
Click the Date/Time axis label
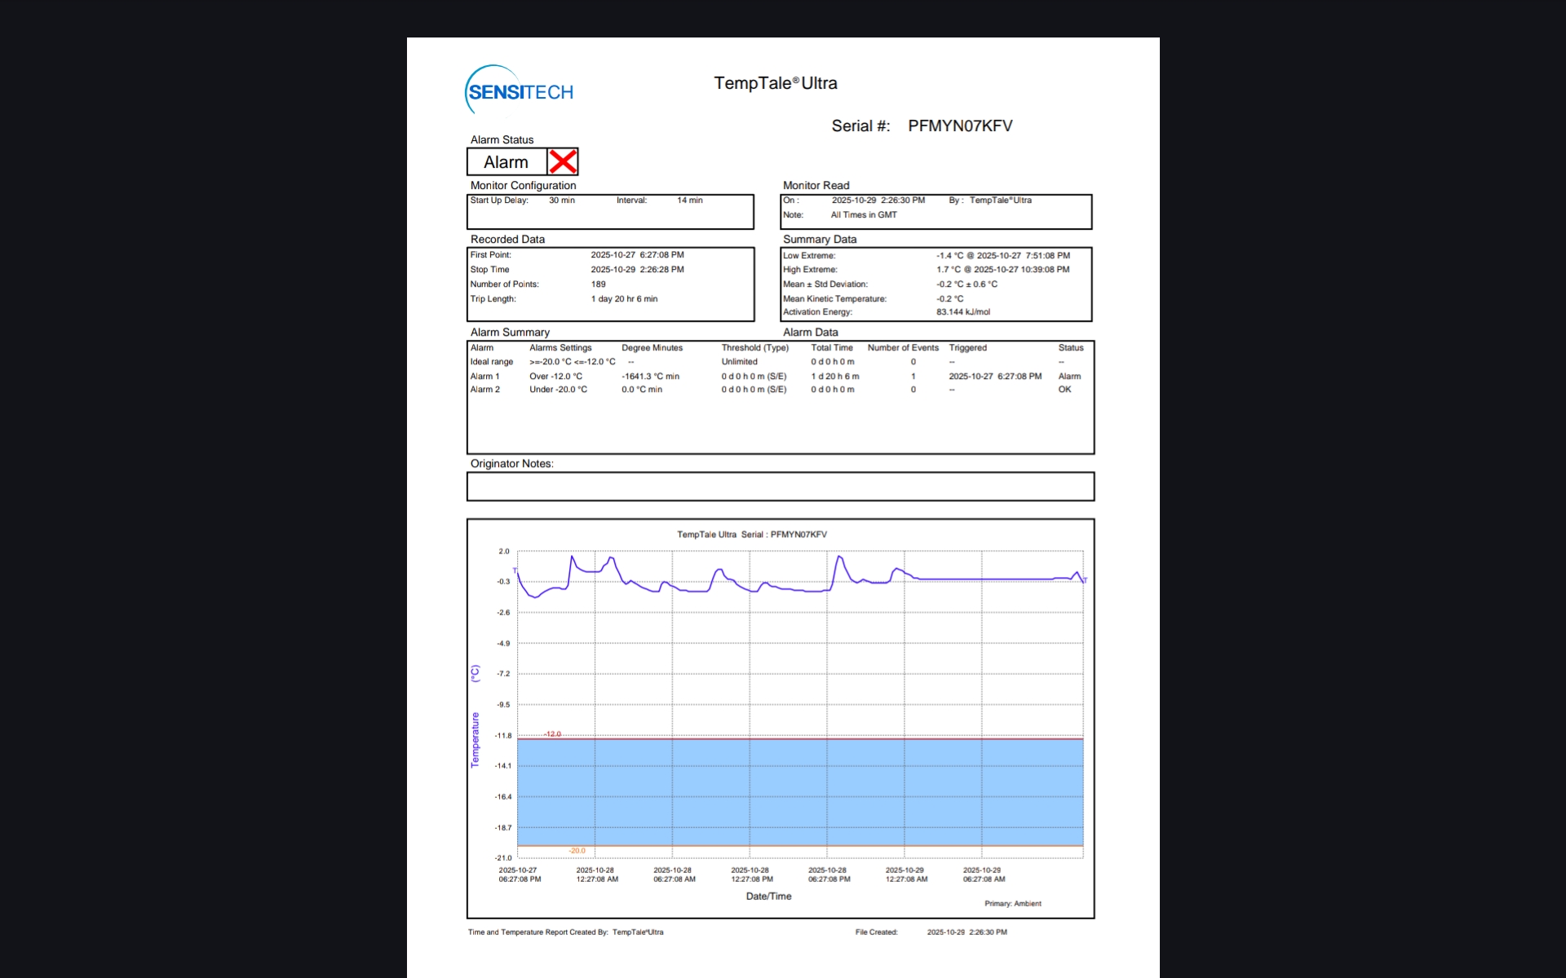click(x=768, y=896)
